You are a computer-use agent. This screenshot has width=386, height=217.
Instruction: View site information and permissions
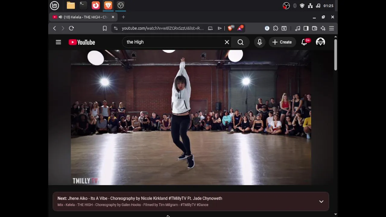point(115,28)
